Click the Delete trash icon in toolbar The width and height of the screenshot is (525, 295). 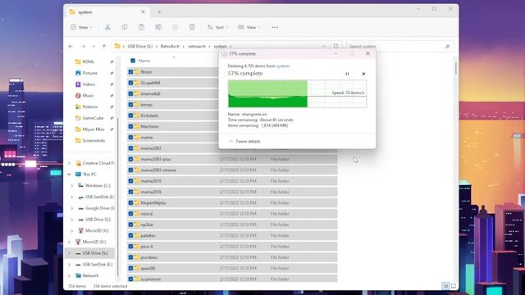[192, 27]
